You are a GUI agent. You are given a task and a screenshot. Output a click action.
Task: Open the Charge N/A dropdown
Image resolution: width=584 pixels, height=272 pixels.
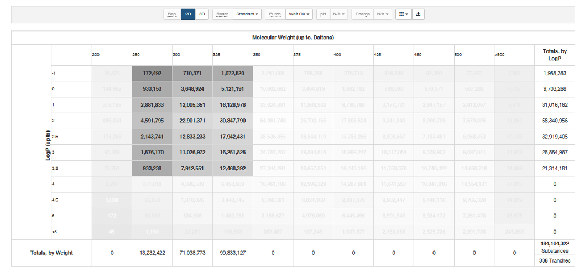(x=383, y=14)
